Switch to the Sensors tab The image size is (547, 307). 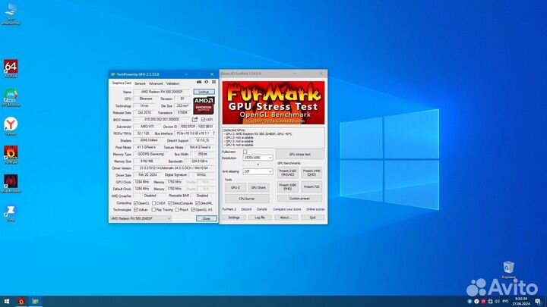pos(140,83)
